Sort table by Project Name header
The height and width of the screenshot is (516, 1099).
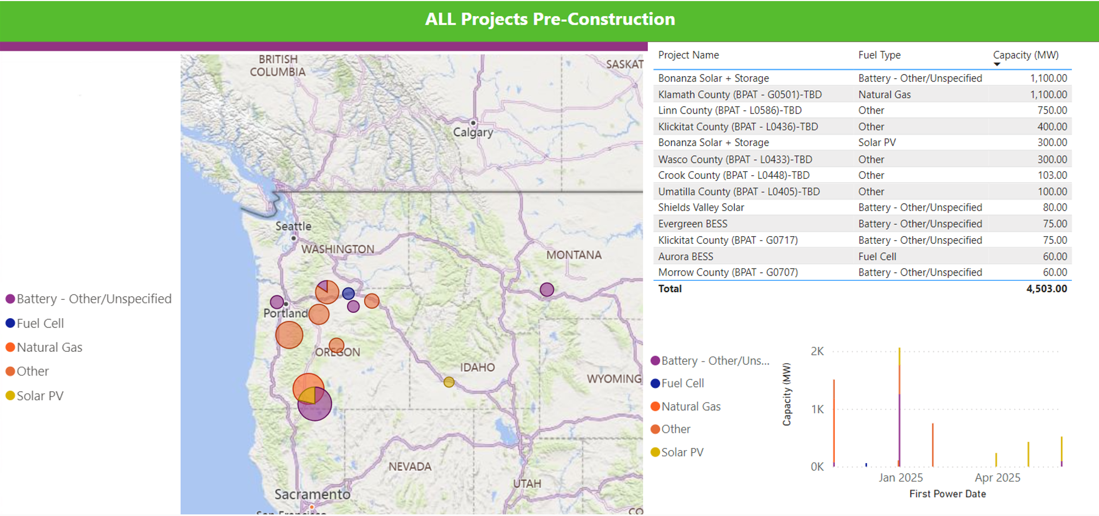click(688, 55)
